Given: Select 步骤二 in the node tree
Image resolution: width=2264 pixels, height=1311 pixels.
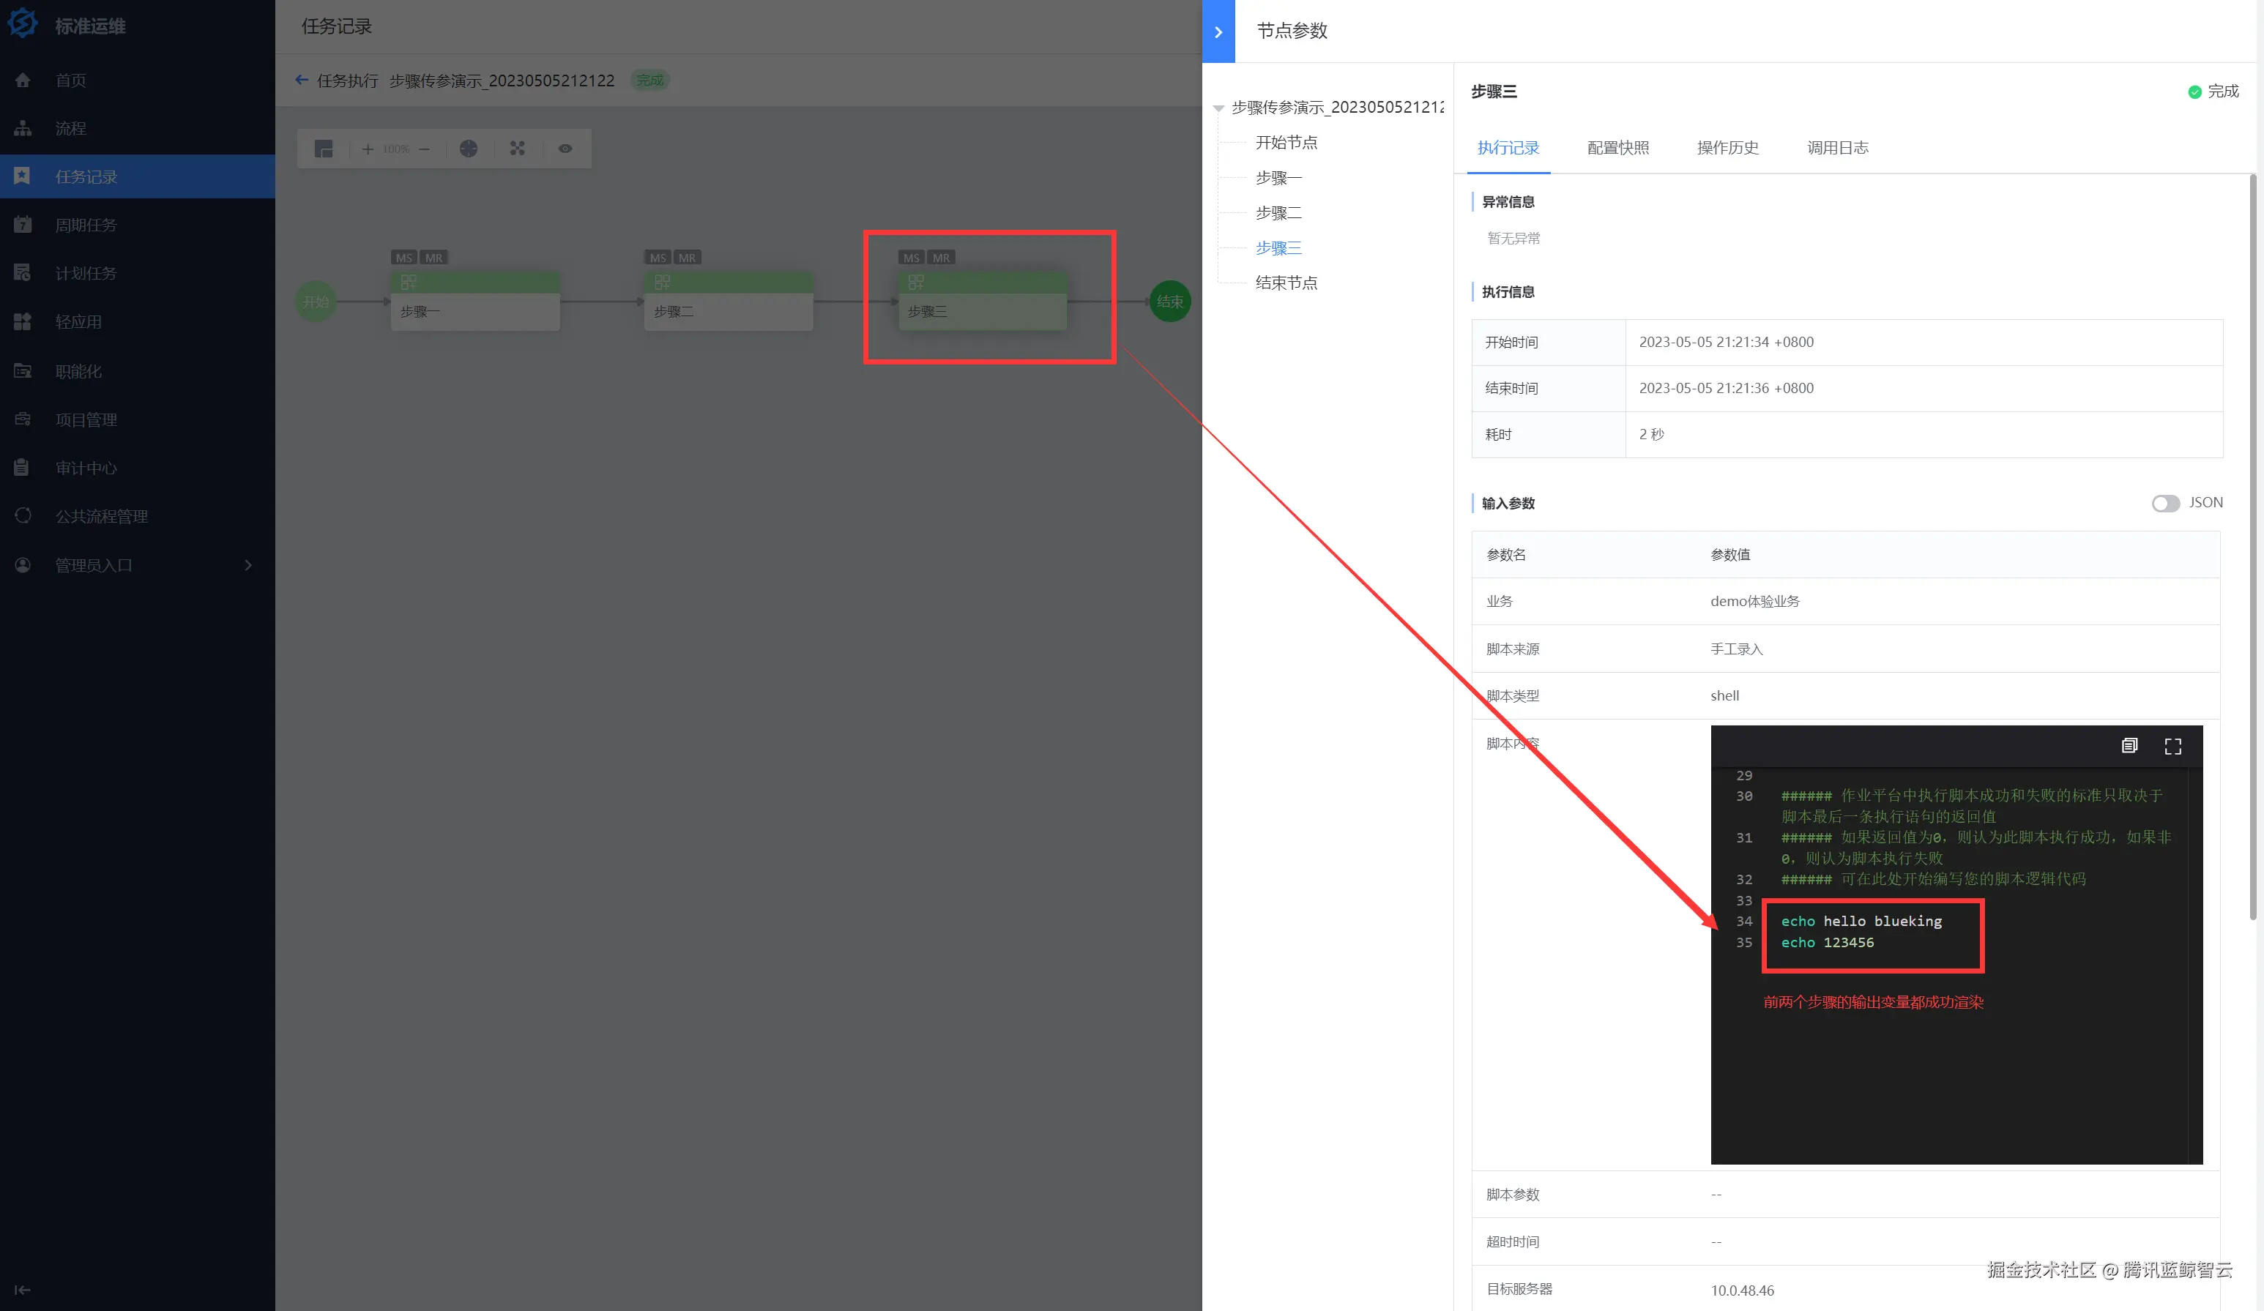Looking at the screenshot, I should click(1278, 213).
